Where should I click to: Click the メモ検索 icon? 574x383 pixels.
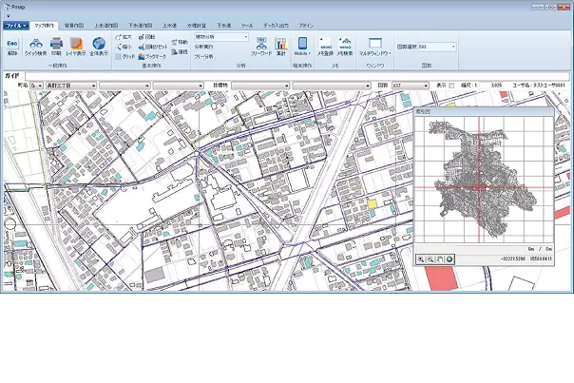346,46
